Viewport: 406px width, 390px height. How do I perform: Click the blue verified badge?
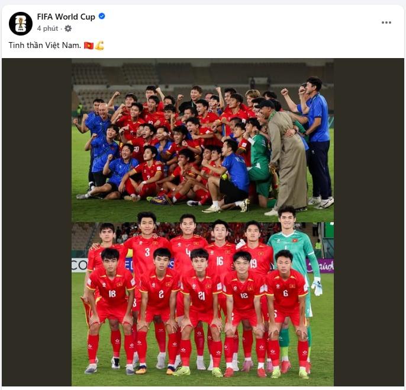(102, 17)
